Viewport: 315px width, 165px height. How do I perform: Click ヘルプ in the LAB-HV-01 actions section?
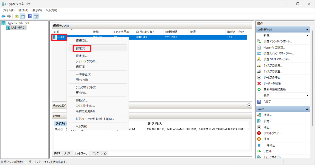tap(267, 101)
